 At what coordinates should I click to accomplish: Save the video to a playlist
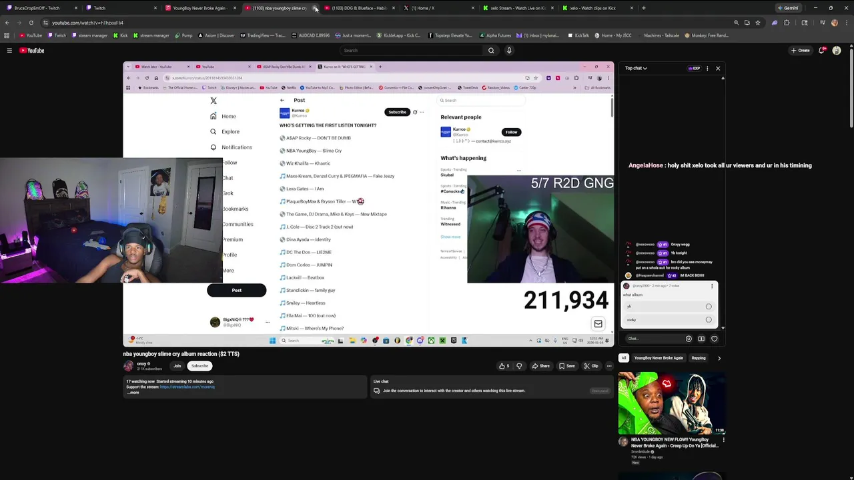pos(567,366)
